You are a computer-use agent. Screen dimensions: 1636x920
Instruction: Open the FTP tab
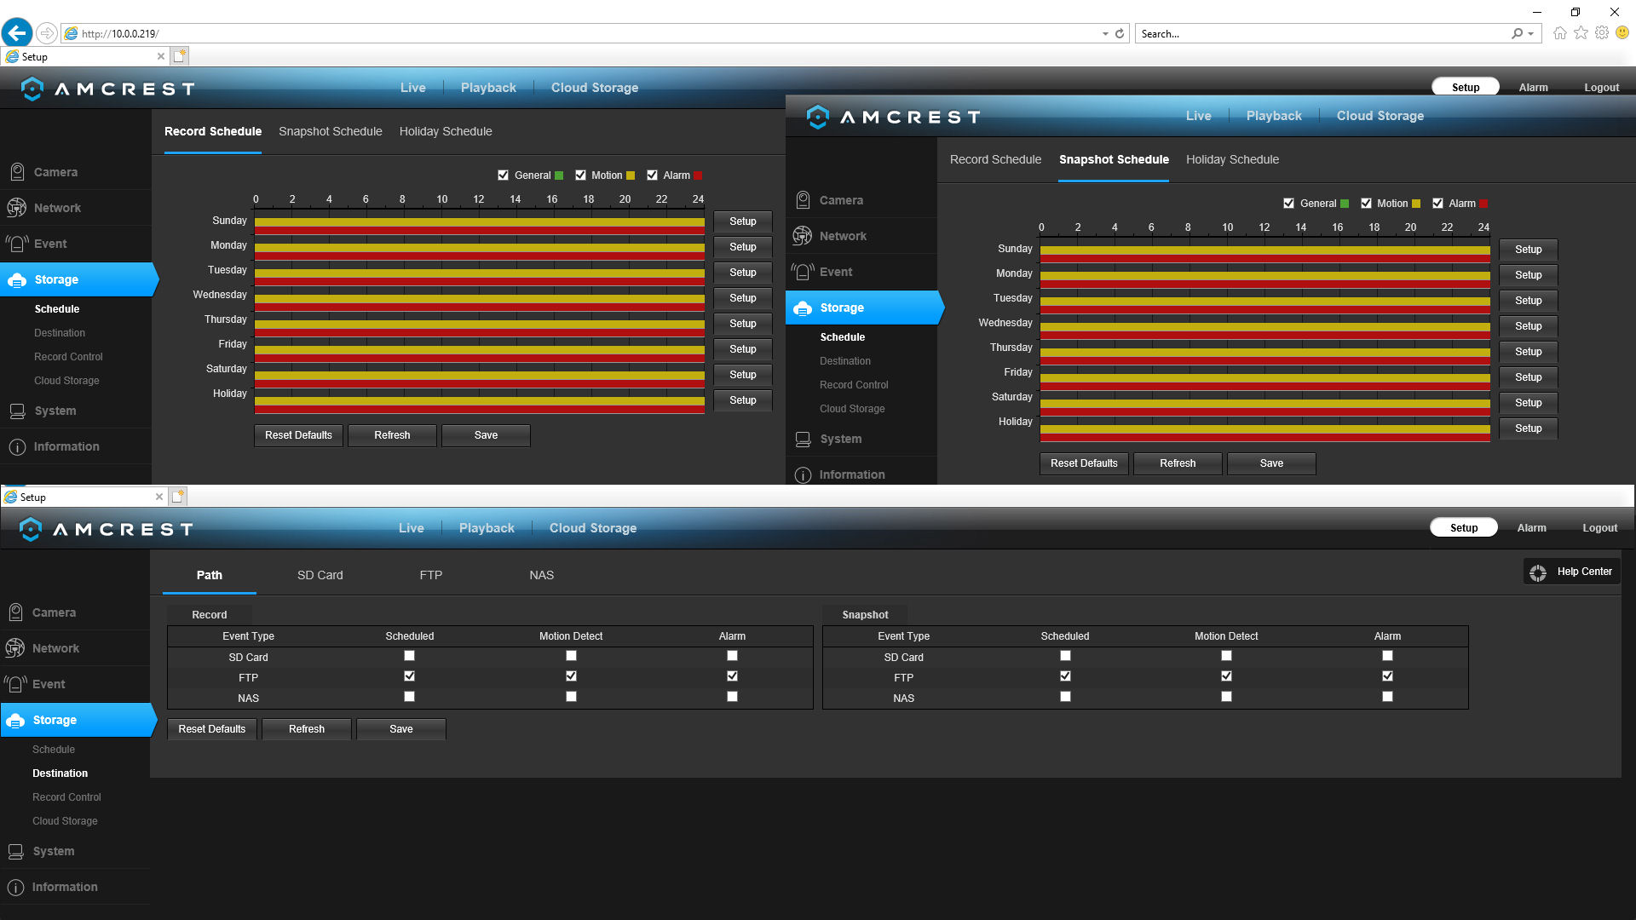[430, 575]
